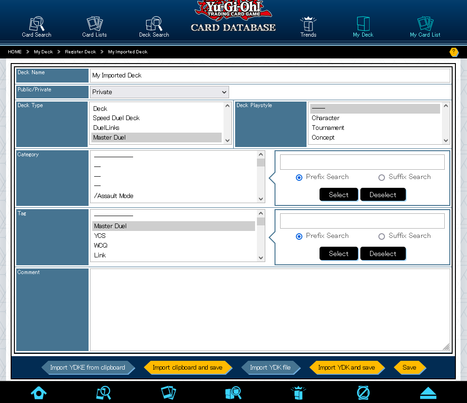Click Select button in Category search
This screenshot has width=467, height=403.
click(339, 194)
